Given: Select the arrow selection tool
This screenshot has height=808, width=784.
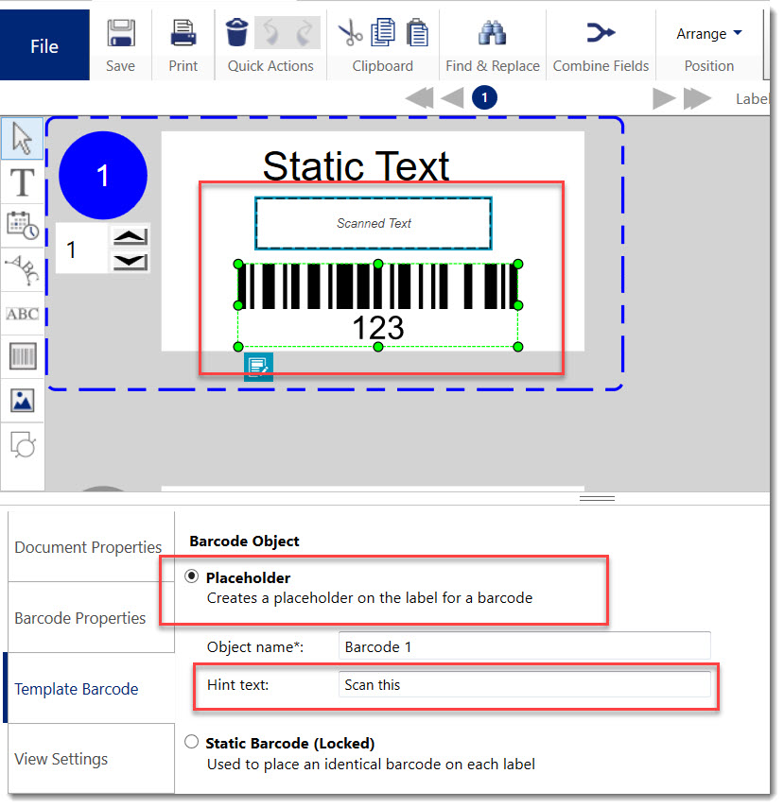Looking at the screenshot, I should click(21, 138).
